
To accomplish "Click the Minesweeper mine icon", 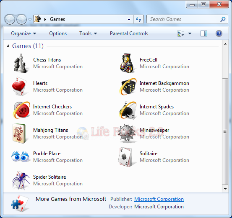I will (127, 133).
